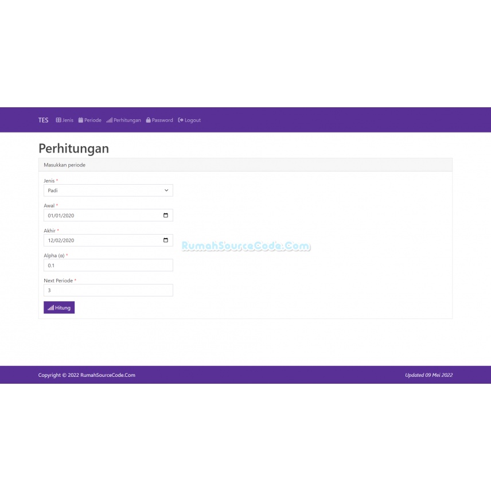Open the calendar picker in Akhir field
491x491 pixels.
pyautogui.click(x=166, y=240)
